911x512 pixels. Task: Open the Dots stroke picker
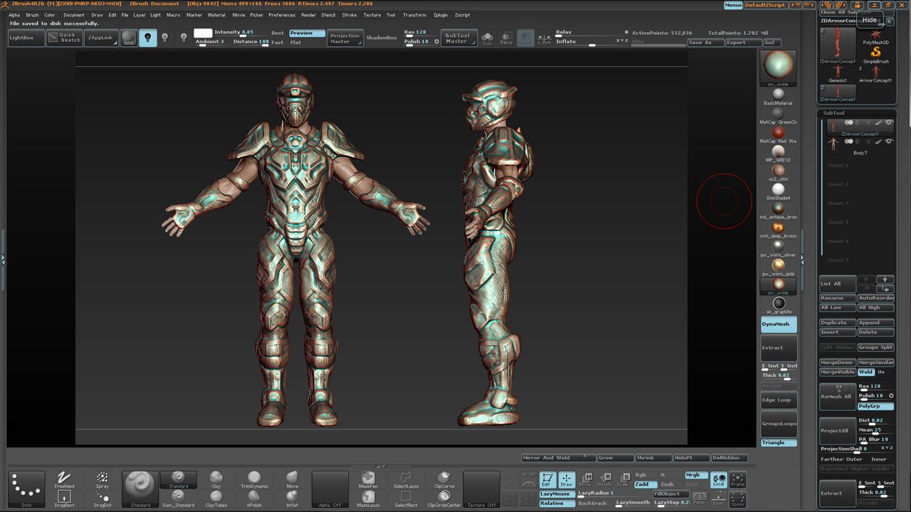(x=26, y=489)
